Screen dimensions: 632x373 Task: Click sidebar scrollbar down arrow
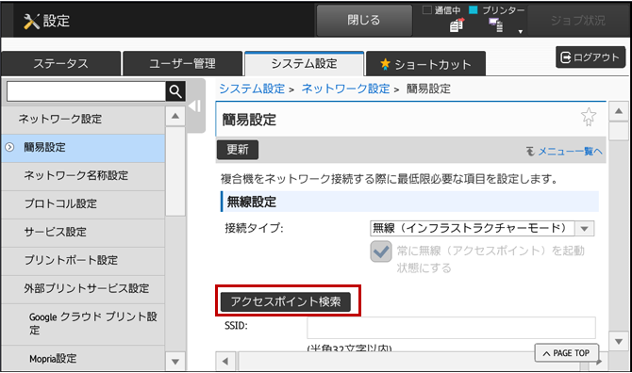[175, 362]
